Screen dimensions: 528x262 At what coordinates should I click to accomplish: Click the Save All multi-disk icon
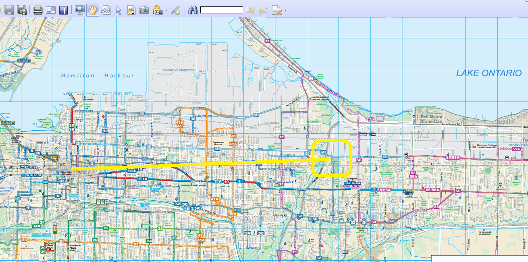(x=22, y=10)
